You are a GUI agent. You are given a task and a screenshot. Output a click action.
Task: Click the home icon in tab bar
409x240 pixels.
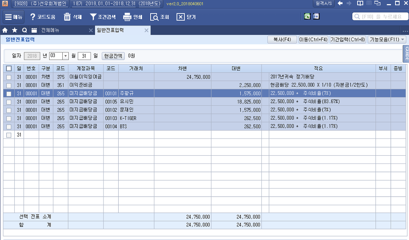click(x=5, y=30)
